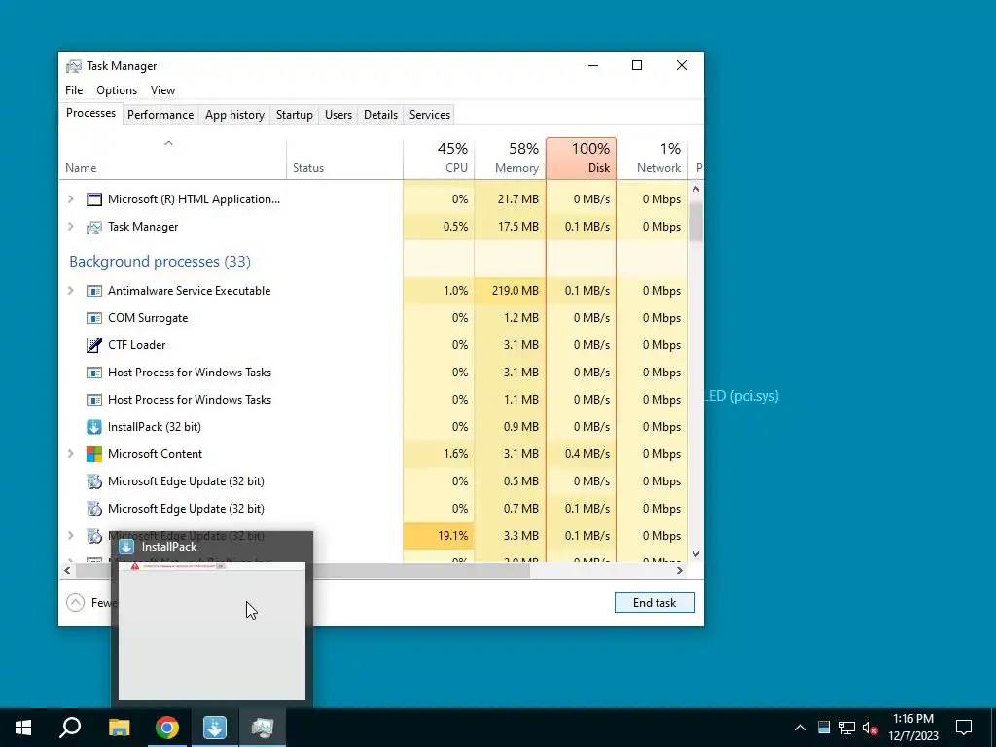Click the Background processes (33) heading

(160, 262)
